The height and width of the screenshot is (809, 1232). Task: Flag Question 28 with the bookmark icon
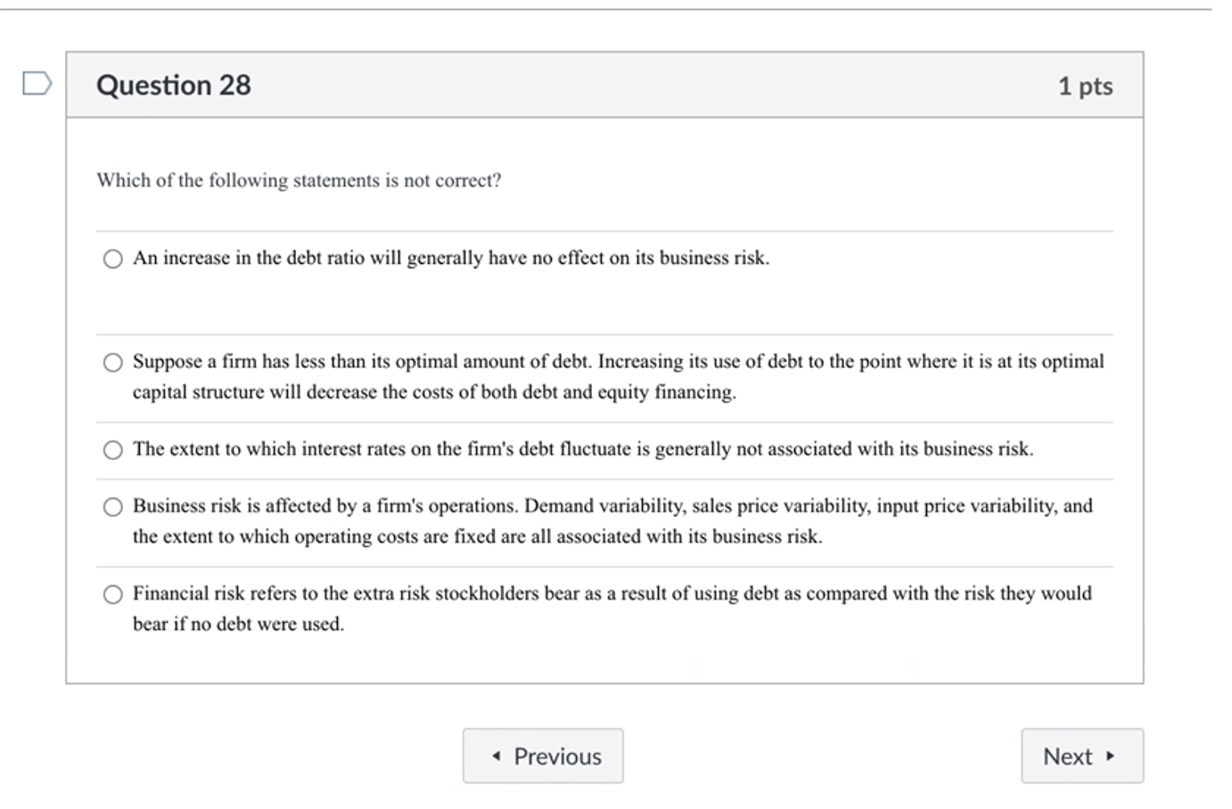[x=37, y=84]
